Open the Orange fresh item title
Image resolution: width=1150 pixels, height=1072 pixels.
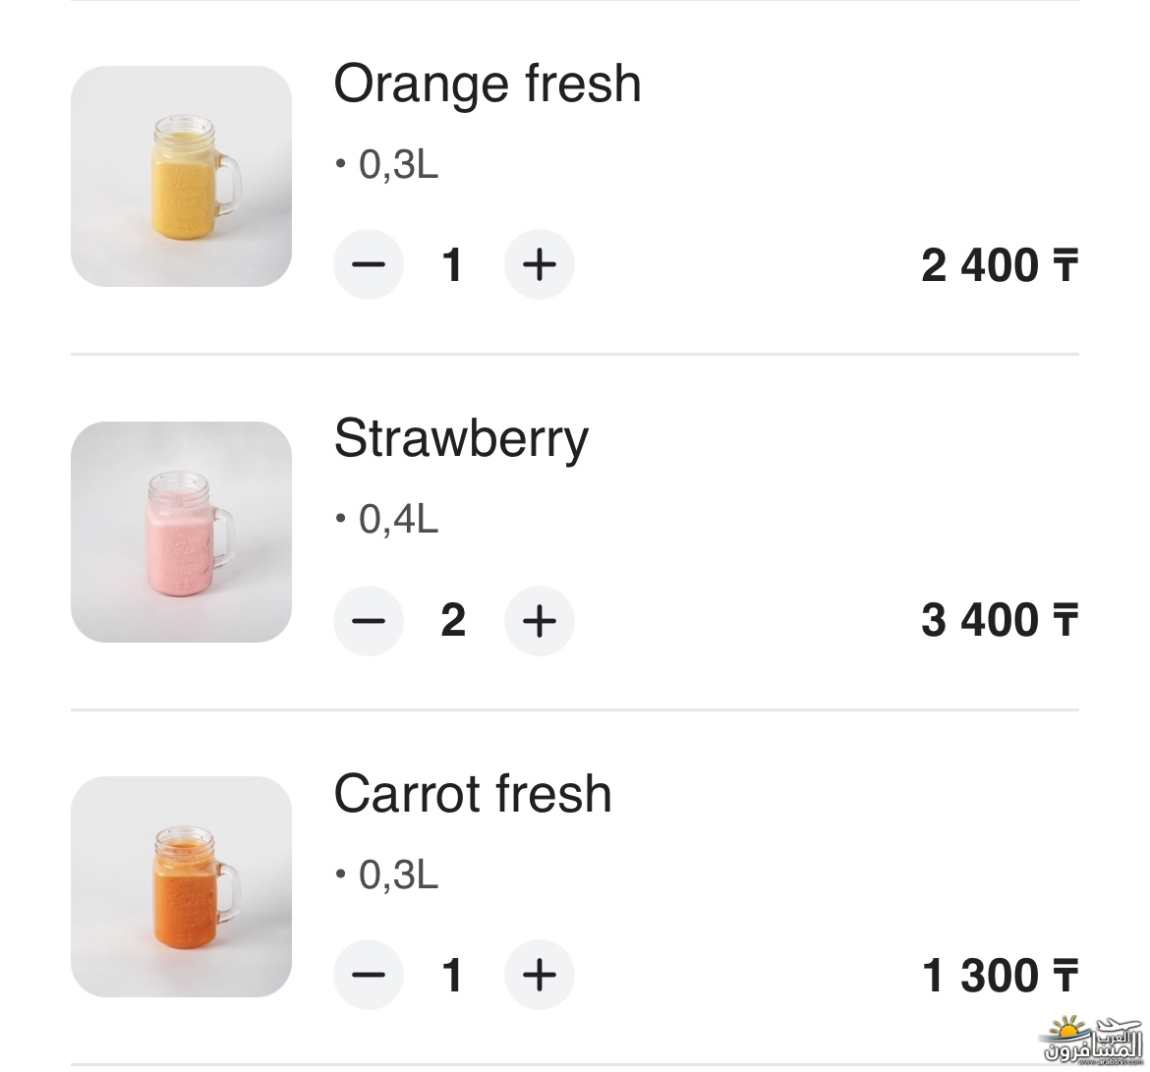[488, 84]
